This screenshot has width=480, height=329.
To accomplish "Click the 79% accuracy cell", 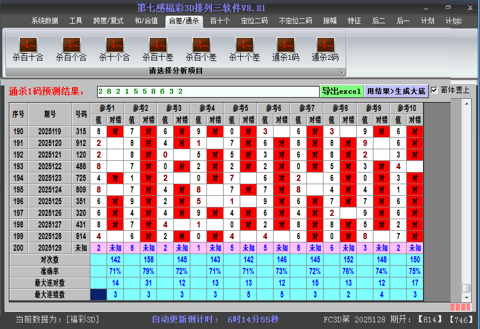I will tap(149, 271).
